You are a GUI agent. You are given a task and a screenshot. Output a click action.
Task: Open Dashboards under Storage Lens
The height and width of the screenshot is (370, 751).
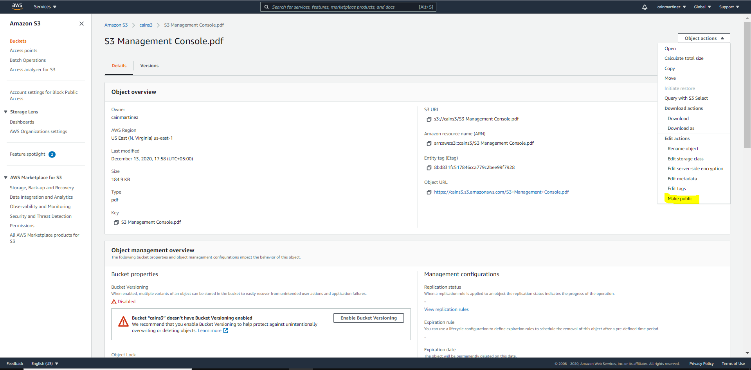pyautogui.click(x=22, y=122)
